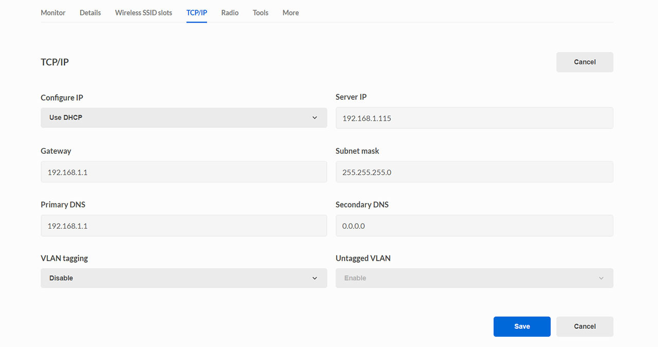Viewport: 658px width, 347px height.
Task: Click the Server IP label
Action: [x=351, y=97]
